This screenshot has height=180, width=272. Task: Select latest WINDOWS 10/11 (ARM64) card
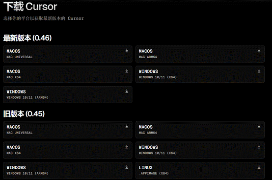tap(68, 94)
